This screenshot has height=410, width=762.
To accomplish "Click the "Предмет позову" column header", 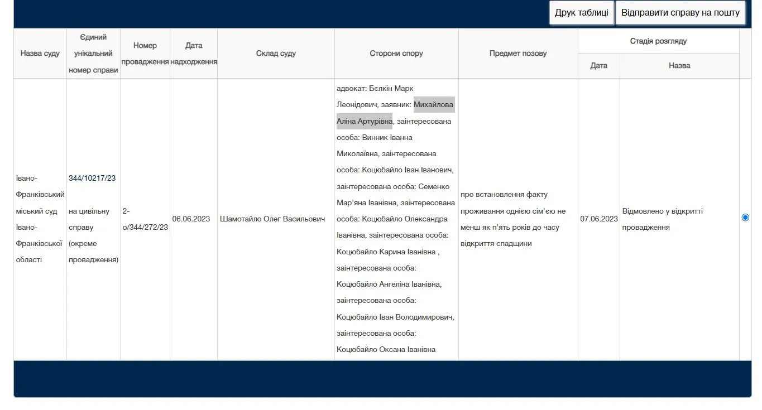I will point(518,54).
